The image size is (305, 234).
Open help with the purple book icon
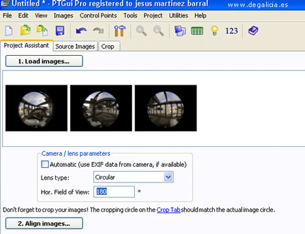click(253, 31)
